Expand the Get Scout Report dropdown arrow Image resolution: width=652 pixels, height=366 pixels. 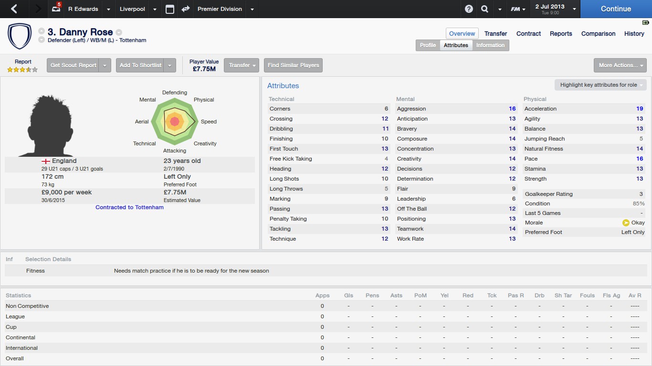[x=105, y=65]
